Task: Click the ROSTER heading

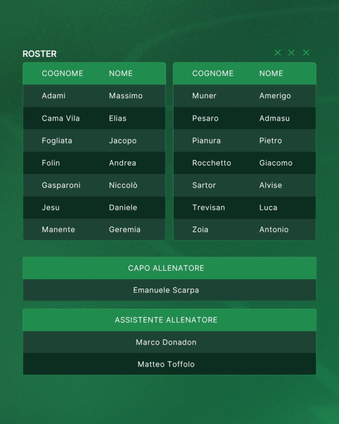Action: click(x=39, y=54)
